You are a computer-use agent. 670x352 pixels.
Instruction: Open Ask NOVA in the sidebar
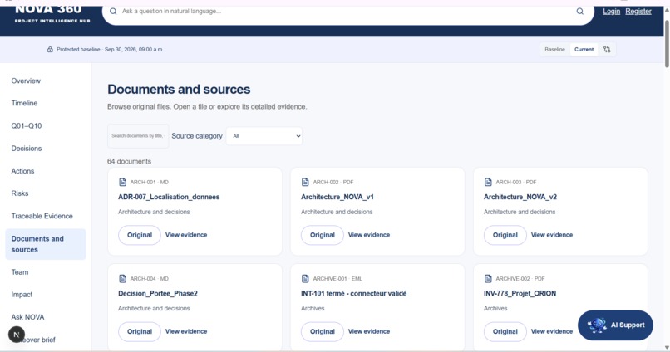coord(27,317)
